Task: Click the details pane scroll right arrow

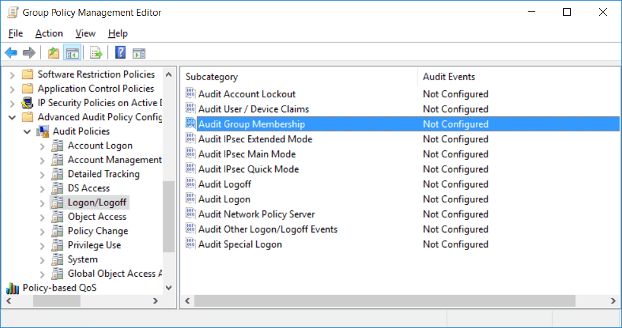Action: [x=613, y=301]
